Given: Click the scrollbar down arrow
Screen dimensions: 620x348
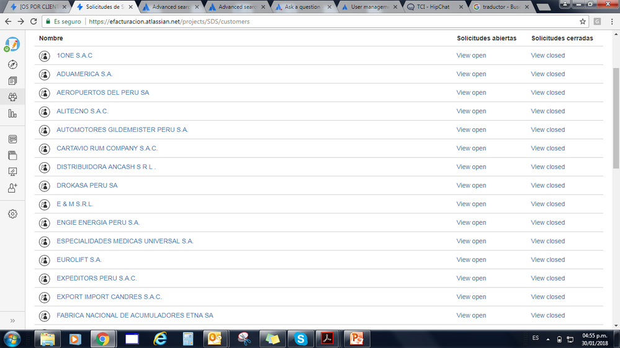Looking at the screenshot, I should pos(616,326).
